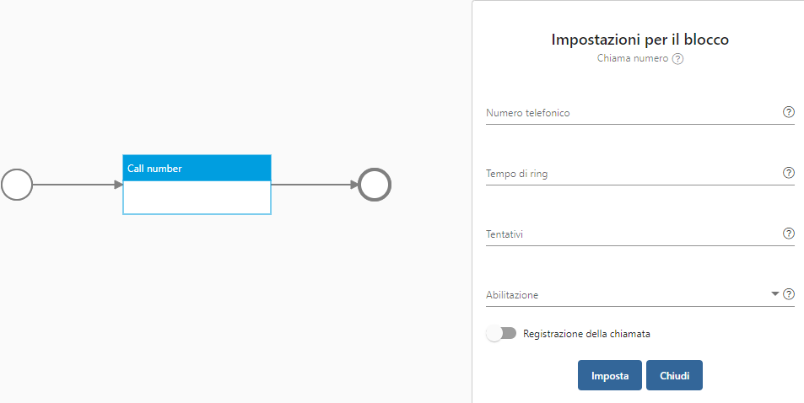Viewport: 804px width, 403px height.
Task: Click into the Tempo di ring field
Action: (x=633, y=174)
